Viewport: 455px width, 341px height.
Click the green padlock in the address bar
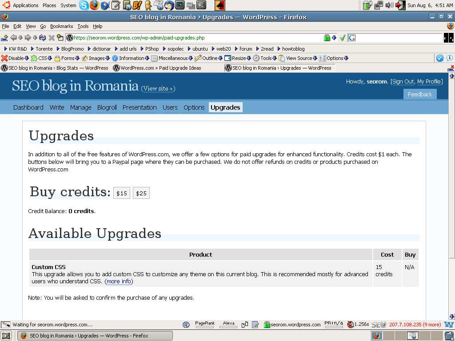(x=327, y=38)
